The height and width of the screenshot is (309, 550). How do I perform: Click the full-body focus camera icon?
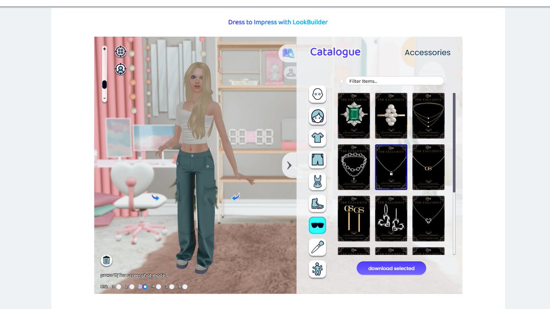(x=121, y=51)
